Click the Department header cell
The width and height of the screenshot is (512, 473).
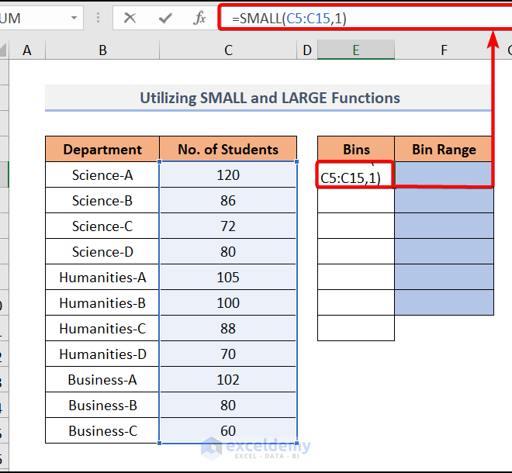coord(102,150)
